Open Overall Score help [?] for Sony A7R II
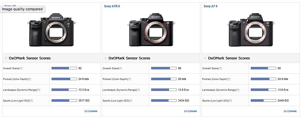The image size is (303, 120). coord(120,68)
